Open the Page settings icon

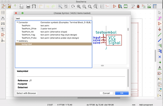tap(21, 6)
